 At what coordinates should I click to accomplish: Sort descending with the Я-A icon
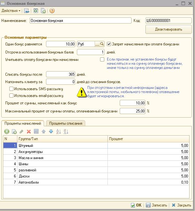[x=66, y=131]
